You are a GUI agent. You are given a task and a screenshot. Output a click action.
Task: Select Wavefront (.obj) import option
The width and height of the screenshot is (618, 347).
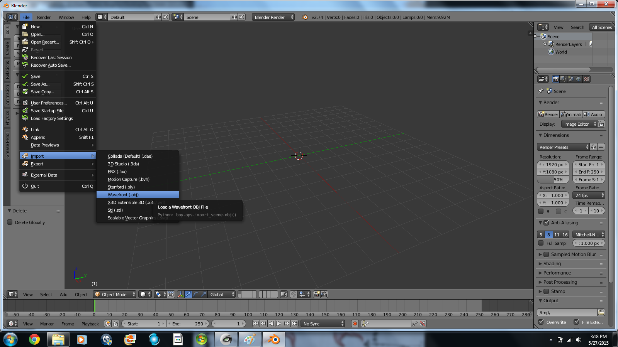click(138, 195)
